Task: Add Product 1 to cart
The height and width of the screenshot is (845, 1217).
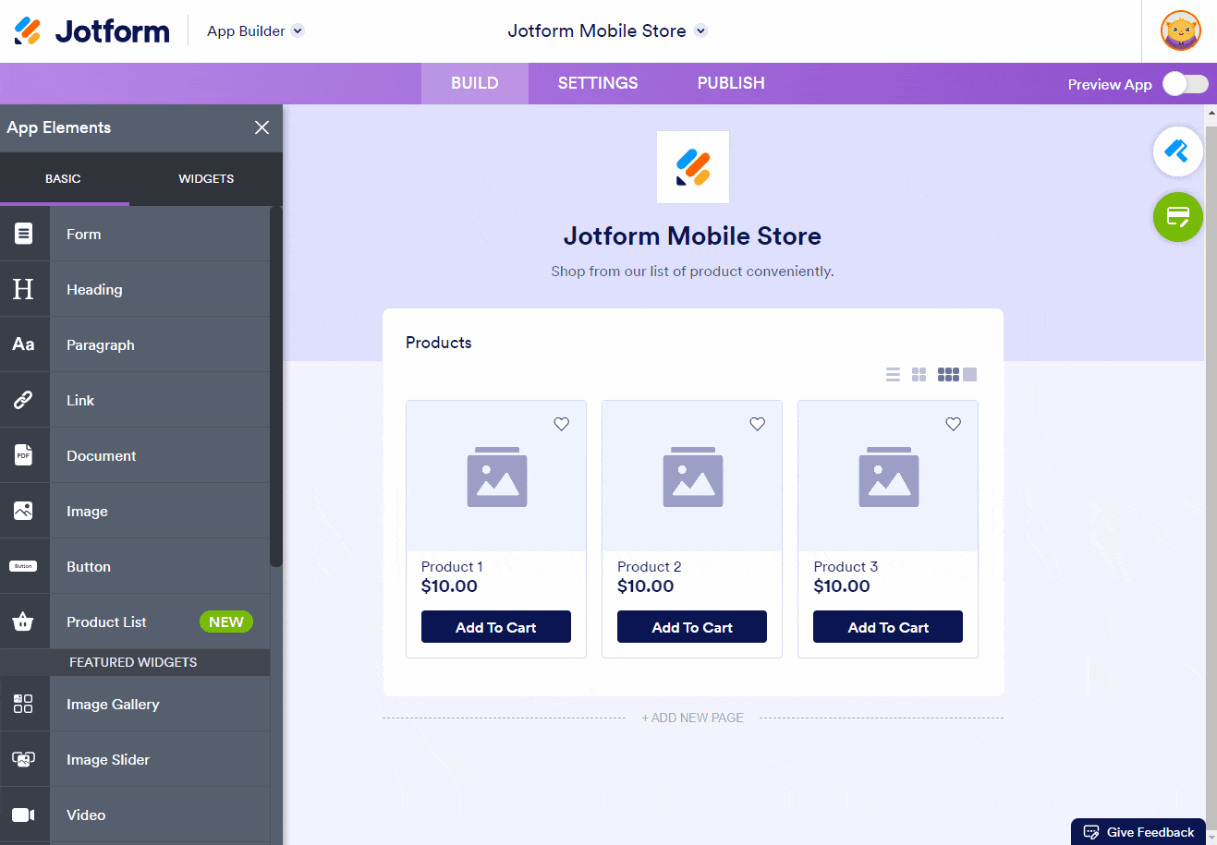Action: click(496, 627)
